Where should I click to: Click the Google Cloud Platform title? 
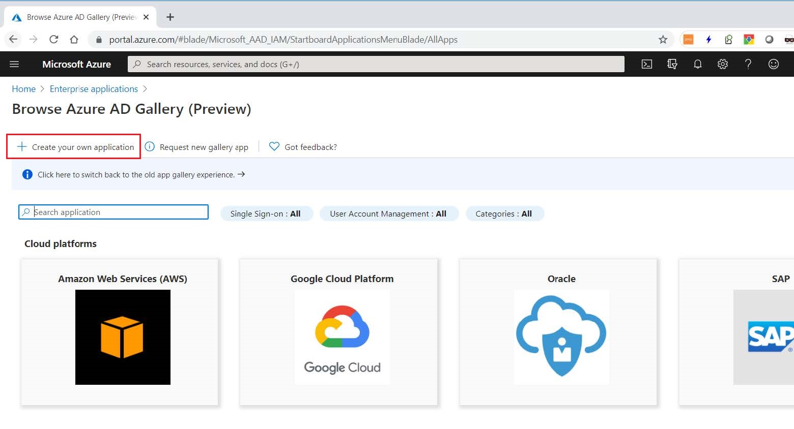342,279
